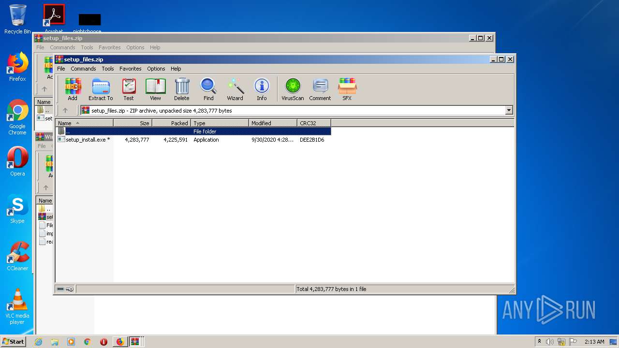Open Tools menu in front window

click(108, 69)
